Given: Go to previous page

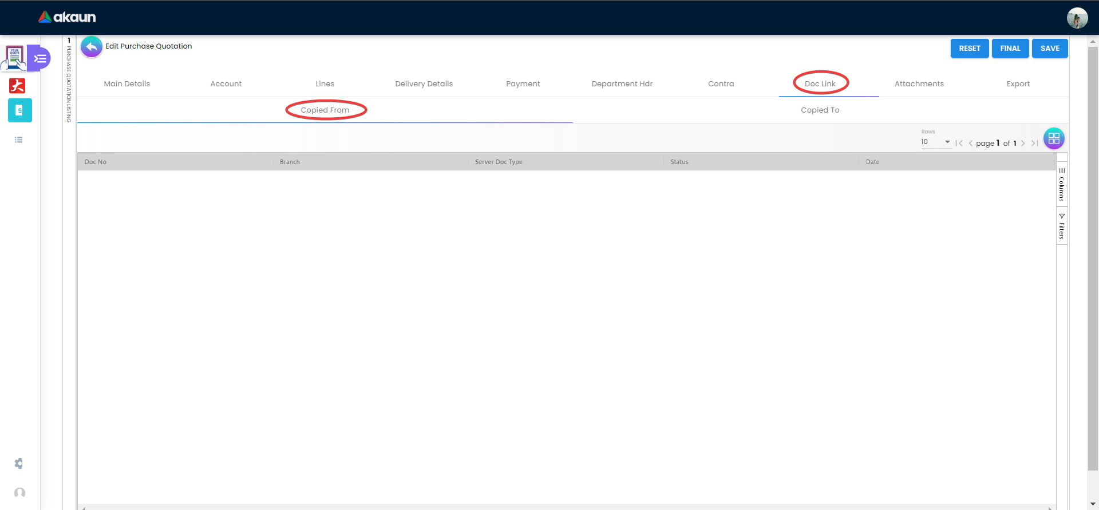Looking at the screenshot, I should 970,144.
